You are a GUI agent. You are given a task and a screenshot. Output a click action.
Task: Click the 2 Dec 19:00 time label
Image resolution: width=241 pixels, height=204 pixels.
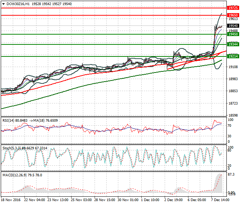point(173,200)
